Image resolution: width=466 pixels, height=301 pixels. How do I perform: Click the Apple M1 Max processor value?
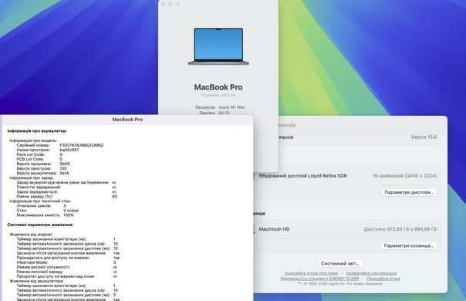pos(231,107)
